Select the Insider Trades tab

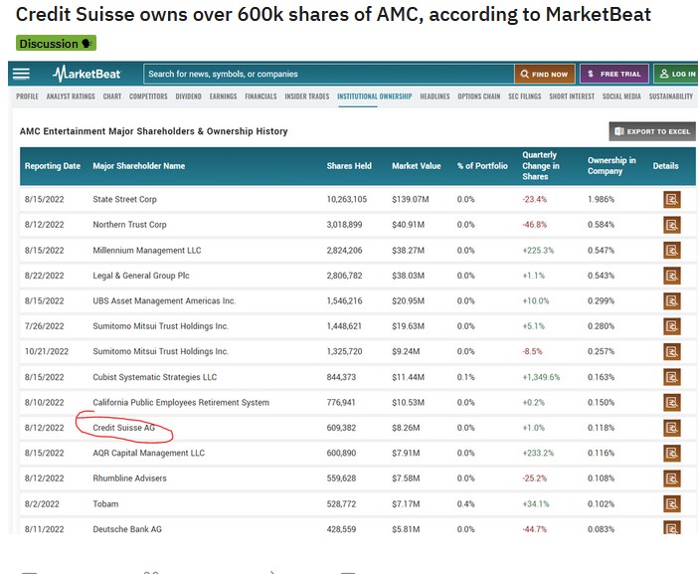[x=306, y=96]
